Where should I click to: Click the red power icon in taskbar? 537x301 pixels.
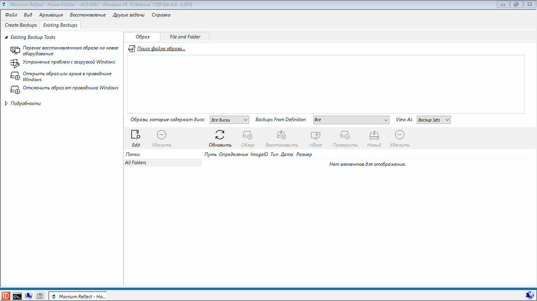[6, 296]
